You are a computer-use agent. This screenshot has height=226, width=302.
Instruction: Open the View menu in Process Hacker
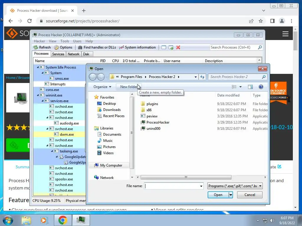click(52, 41)
